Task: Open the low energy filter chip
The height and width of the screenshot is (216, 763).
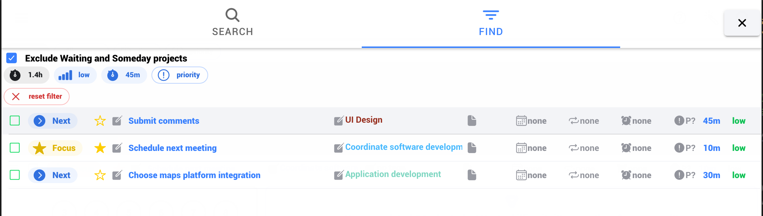Action: click(x=75, y=75)
